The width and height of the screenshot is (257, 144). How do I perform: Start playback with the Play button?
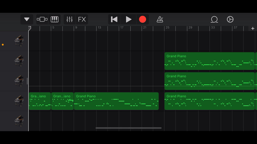[128, 19]
